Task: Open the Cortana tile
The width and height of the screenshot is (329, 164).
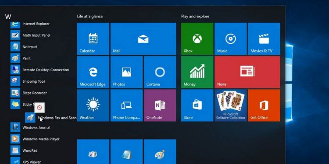Action: coord(160,72)
